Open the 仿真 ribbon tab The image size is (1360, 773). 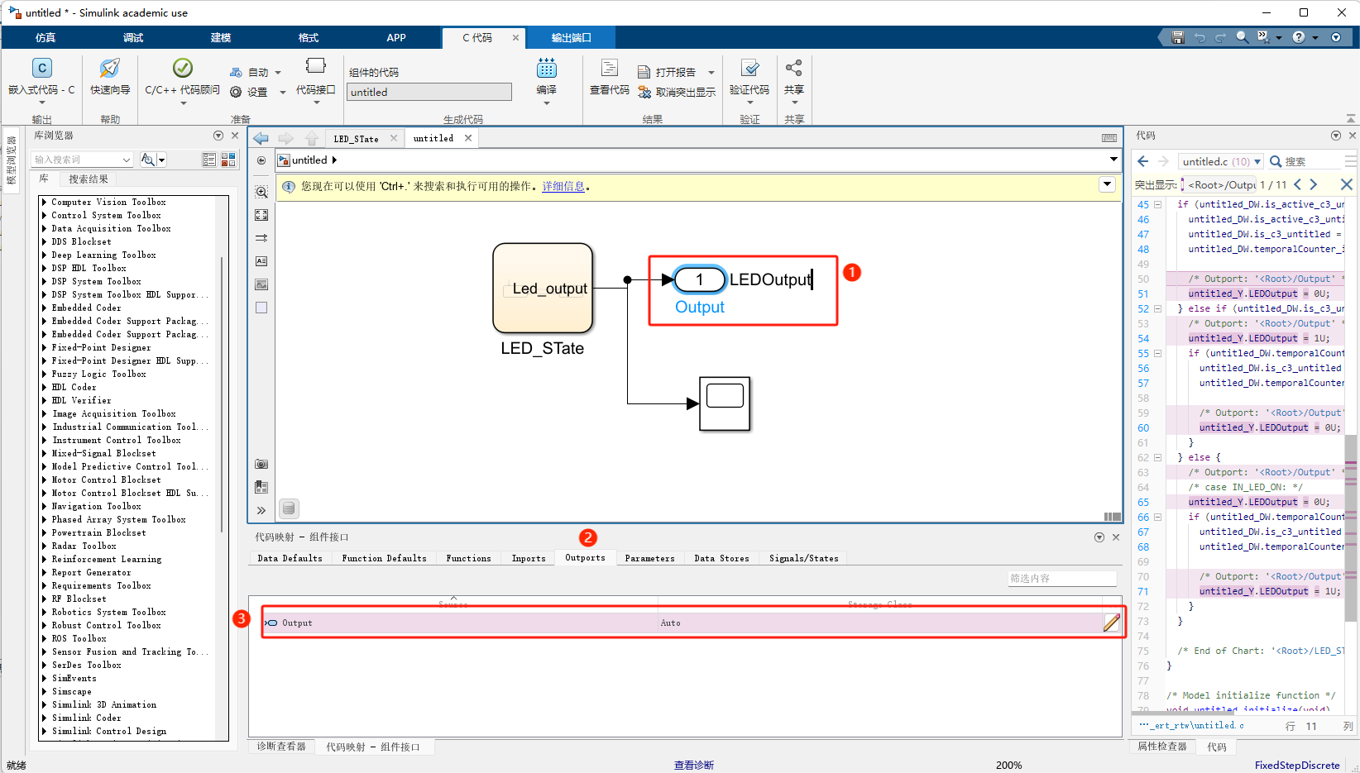(45, 37)
